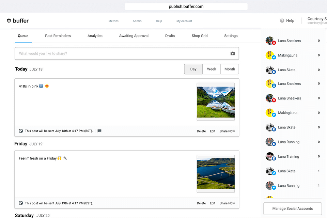Screen dimensions: 327x218
Task: Switch to the Analytics tab
Action: tap(95, 36)
